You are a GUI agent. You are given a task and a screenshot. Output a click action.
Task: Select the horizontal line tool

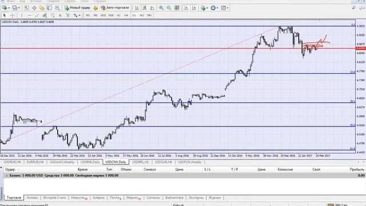pyautogui.click(x=29, y=15)
